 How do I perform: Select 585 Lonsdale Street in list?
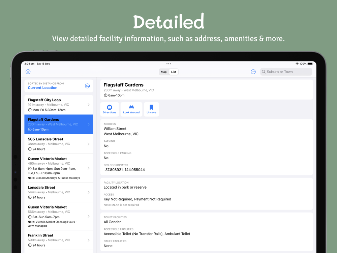click(x=59, y=144)
